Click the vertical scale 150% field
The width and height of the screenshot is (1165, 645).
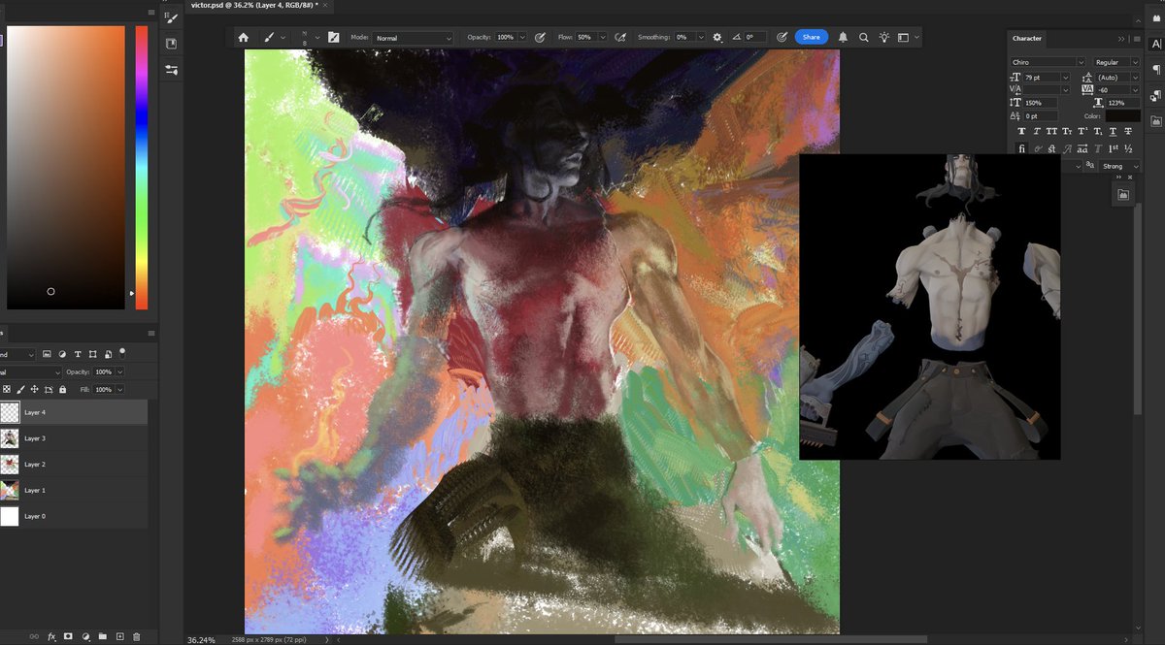click(x=1041, y=103)
